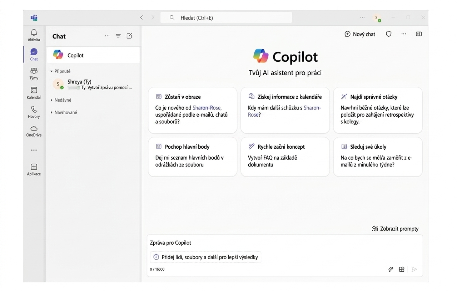Click the Nový chat button
The height and width of the screenshot is (291, 457).
[x=360, y=34]
